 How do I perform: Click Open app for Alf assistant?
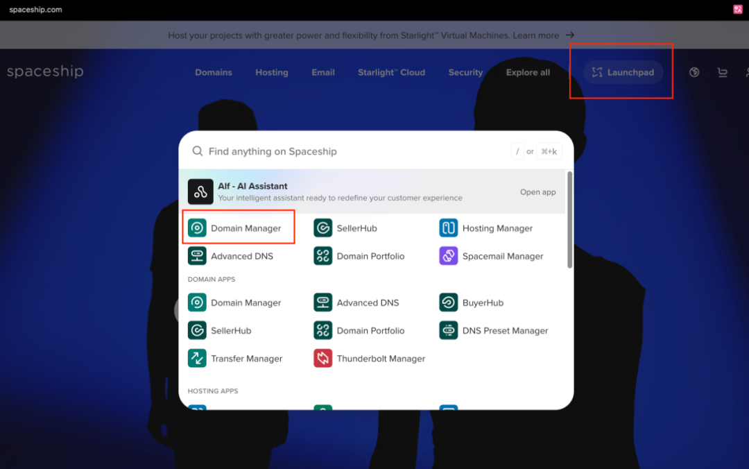coord(538,191)
